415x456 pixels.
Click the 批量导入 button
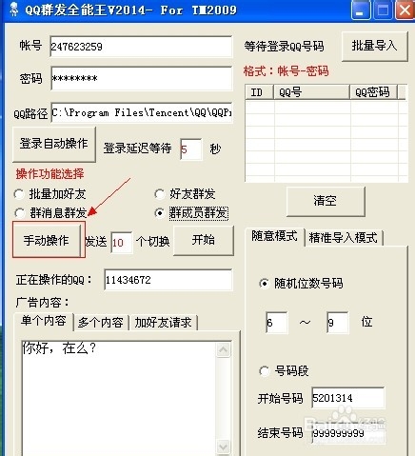click(375, 46)
